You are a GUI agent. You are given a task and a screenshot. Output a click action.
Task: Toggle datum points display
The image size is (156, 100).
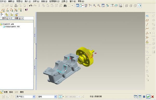point(11,10)
